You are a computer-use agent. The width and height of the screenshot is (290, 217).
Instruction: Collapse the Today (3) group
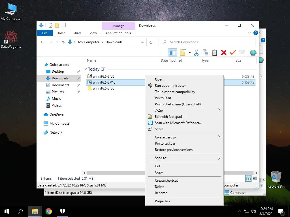tap(85, 69)
